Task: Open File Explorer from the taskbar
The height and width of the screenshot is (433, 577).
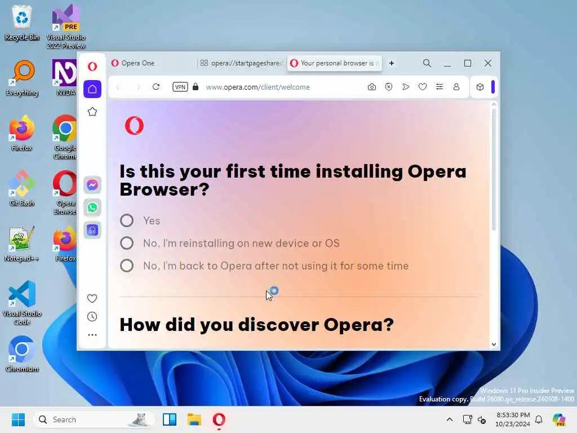Action: [194, 419]
